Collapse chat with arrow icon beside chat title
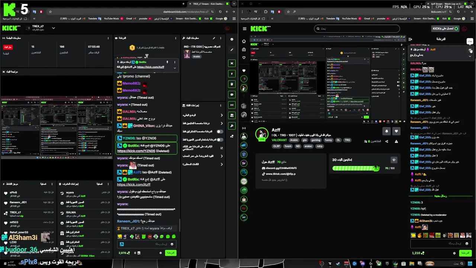The width and height of the screenshot is (476, 268). [x=410, y=39]
